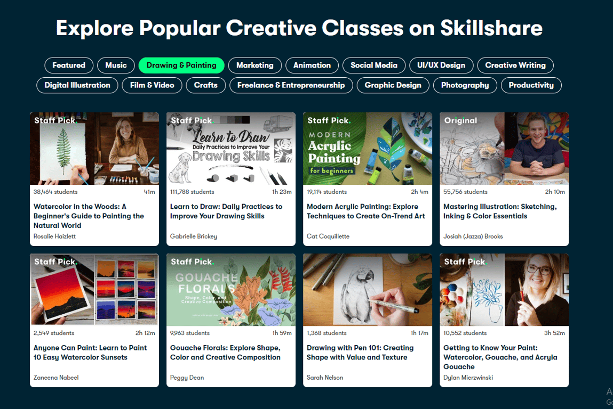Click Gouache Florals class title
The width and height of the screenshot is (613, 409).
[225, 353]
